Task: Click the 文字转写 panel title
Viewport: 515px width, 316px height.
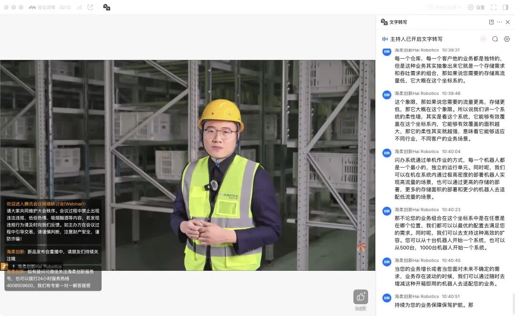Action: [398, 22]
